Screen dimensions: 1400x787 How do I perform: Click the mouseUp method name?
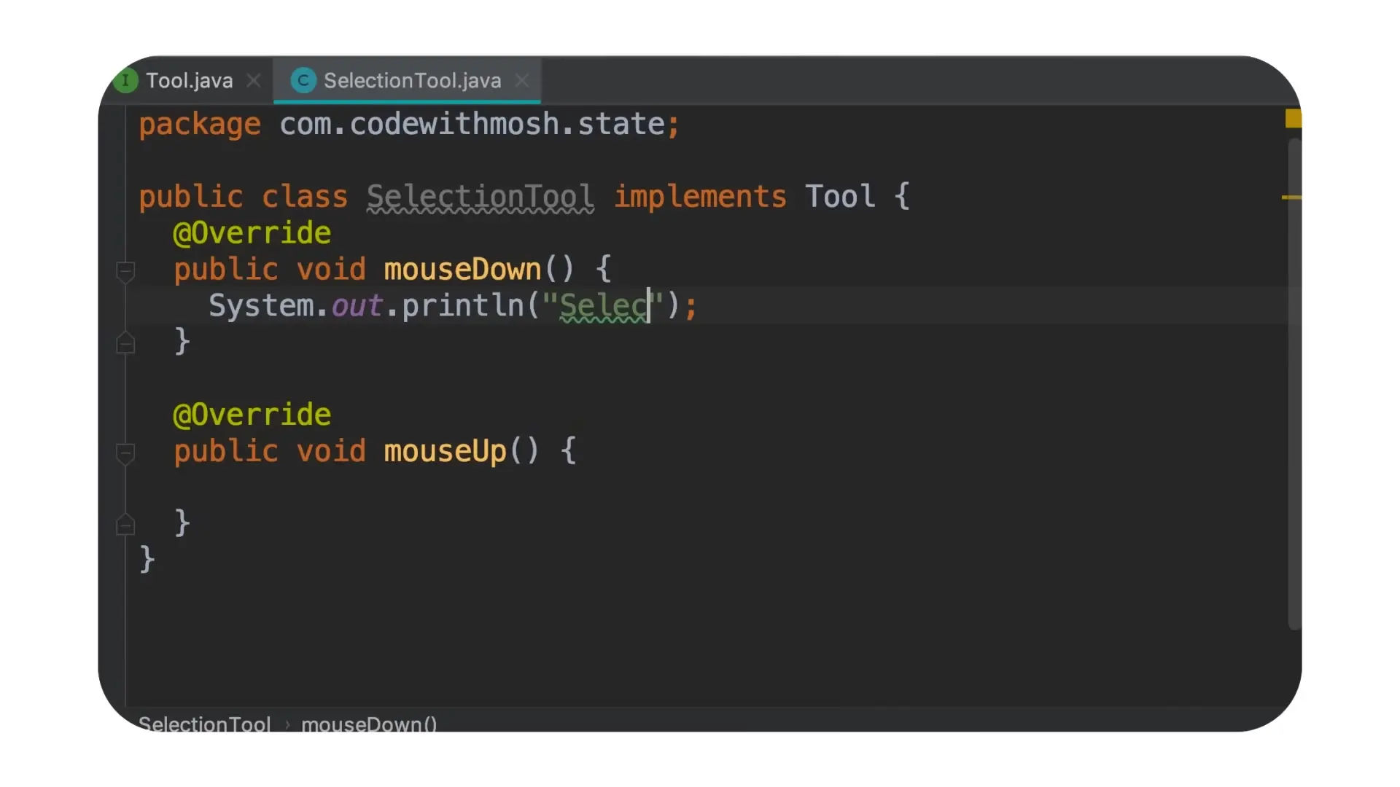[445, 451]
